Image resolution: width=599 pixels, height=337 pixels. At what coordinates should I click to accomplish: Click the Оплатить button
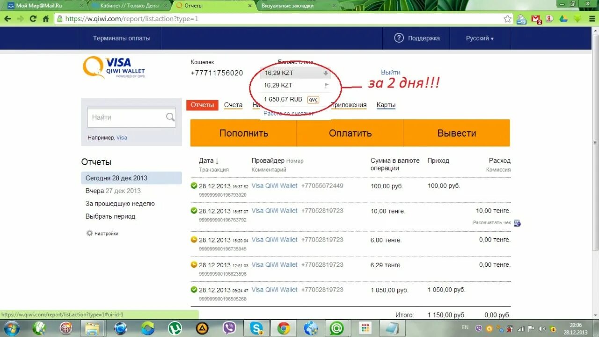(350, 133)
